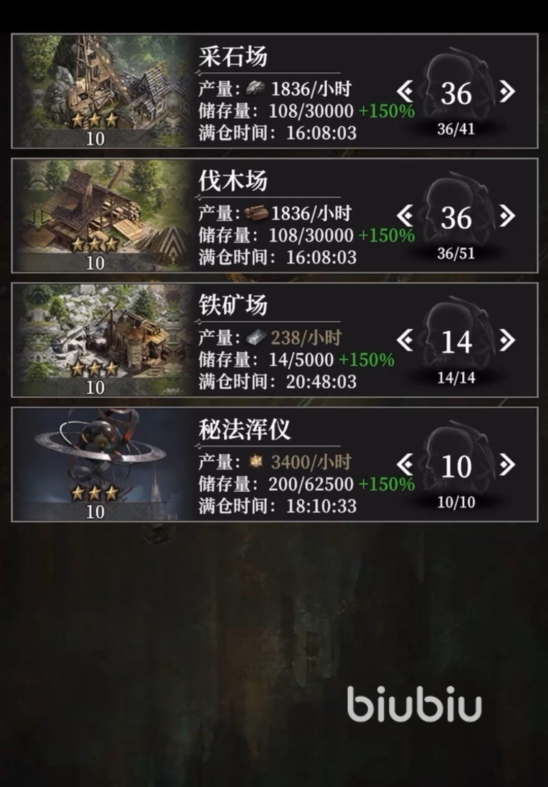
Task: Open the 秘法浑仪 armillary sphere thumbnail
Action: (101, 464)
